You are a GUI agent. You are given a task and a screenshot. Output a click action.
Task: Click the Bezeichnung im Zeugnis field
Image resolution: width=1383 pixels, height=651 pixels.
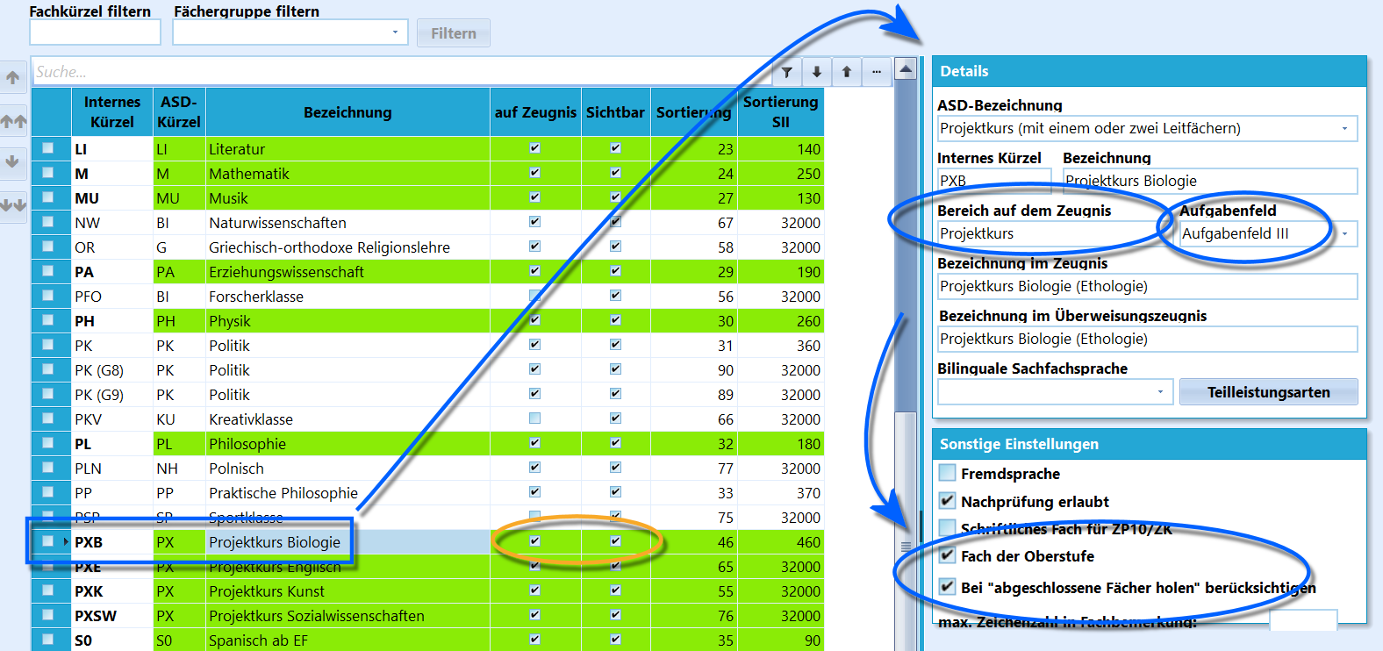tap(1148, 286)
